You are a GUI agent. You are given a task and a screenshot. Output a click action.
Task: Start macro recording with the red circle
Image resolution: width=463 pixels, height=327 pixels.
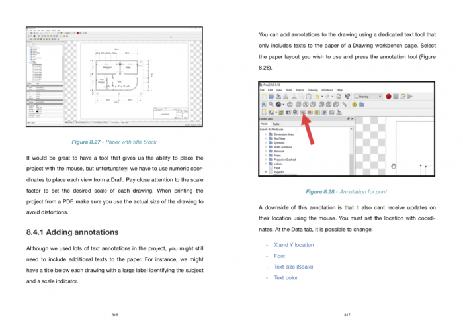click(x=388, y=96)
